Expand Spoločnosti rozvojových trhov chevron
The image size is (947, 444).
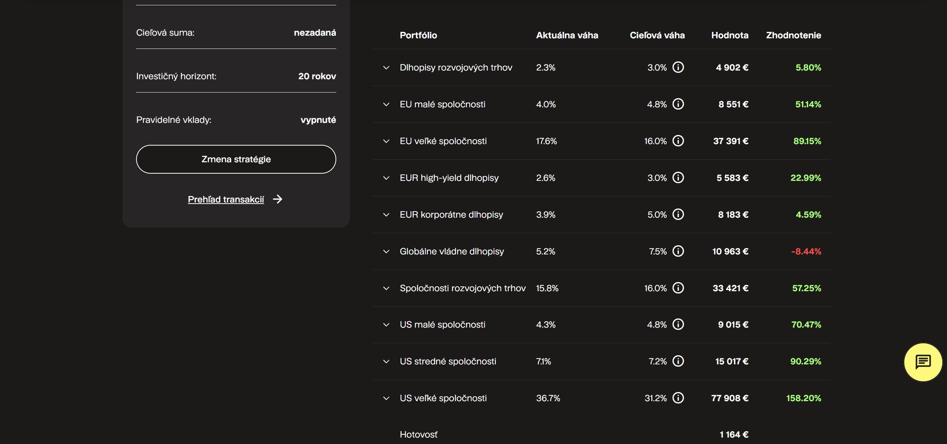[x=386, y=289]
